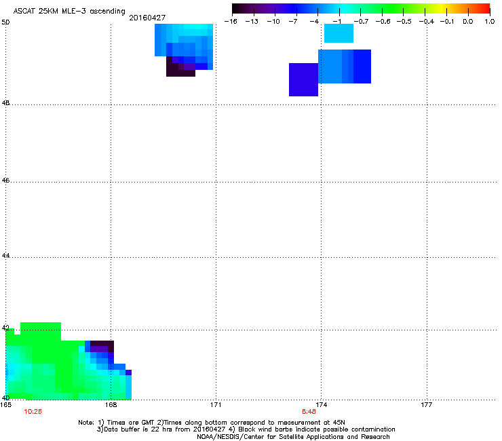Click the longitude label '171'
Viewport: 502px width, 441px height.
(216, 405)
